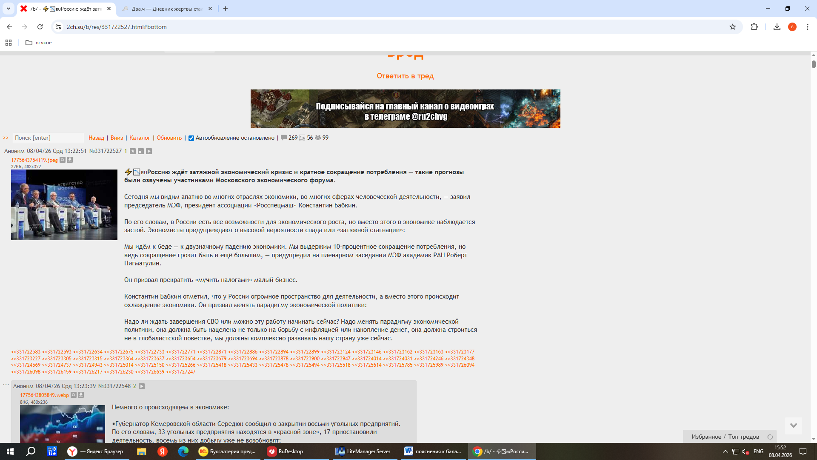Open Chrome downloads icon

point(777,27)
